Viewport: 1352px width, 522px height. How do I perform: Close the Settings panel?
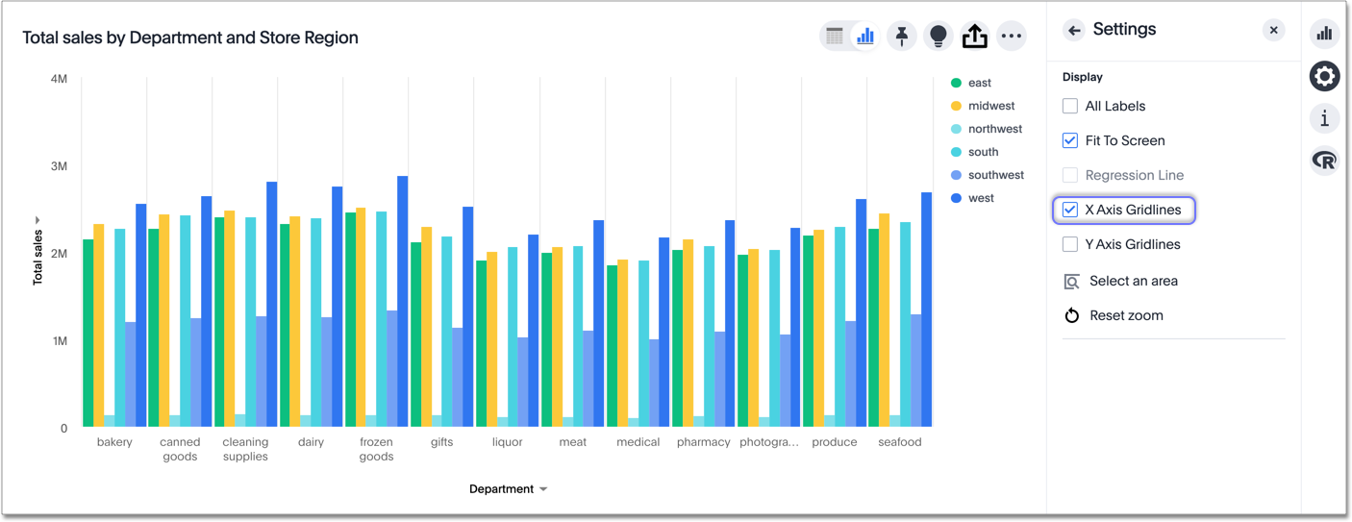click(x=1273, y=31)
